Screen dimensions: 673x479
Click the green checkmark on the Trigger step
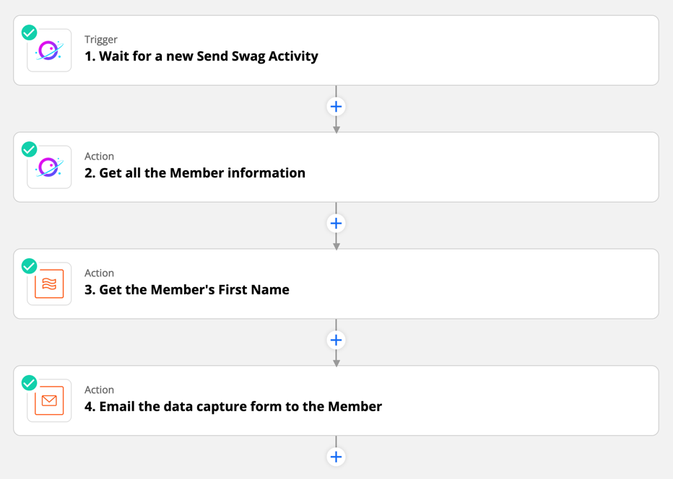pyautogui.click(x=30, y=32)
